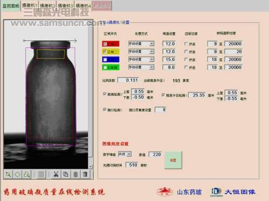The width and height of the screenshot is (269, 201).
Task: Open the Camera 1 tab
Action: point(30,6)
